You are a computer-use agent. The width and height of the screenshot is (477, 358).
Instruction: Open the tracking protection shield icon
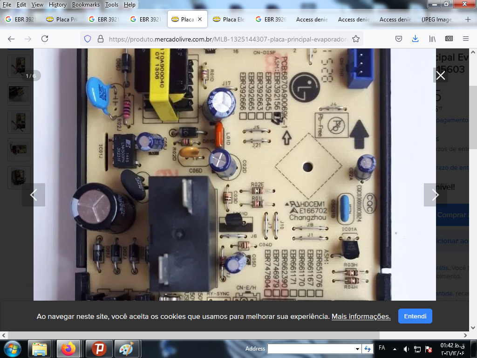tap(88, 39)
